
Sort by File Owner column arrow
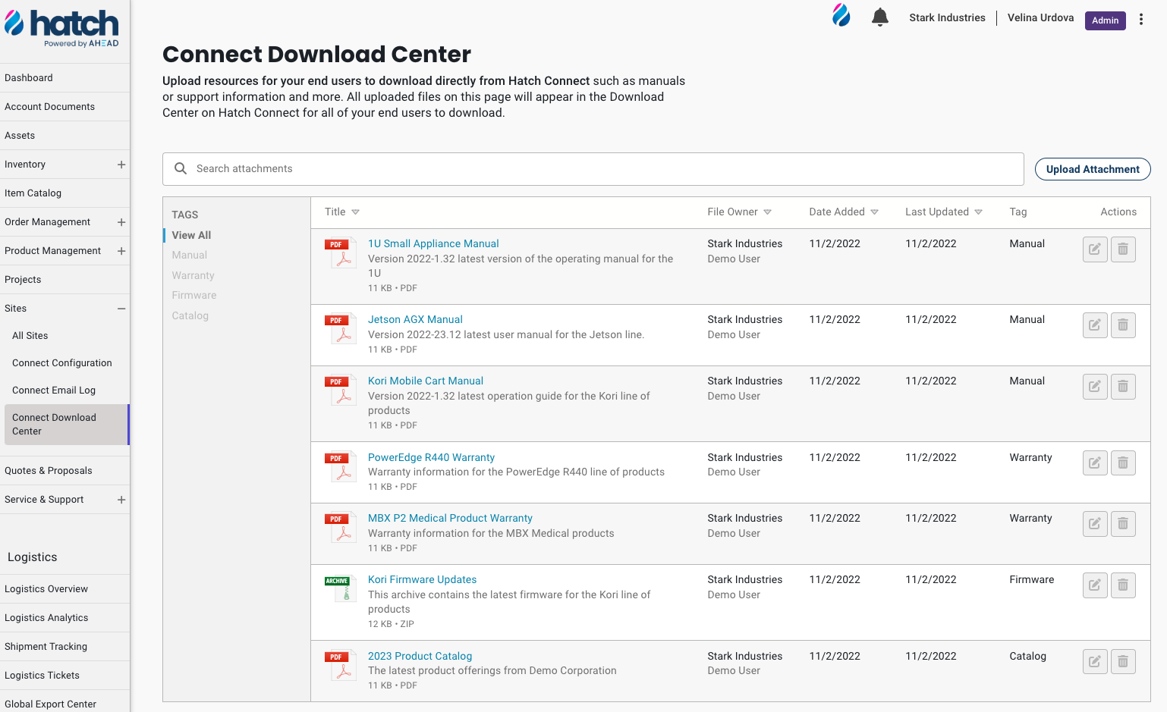point(767,212)
